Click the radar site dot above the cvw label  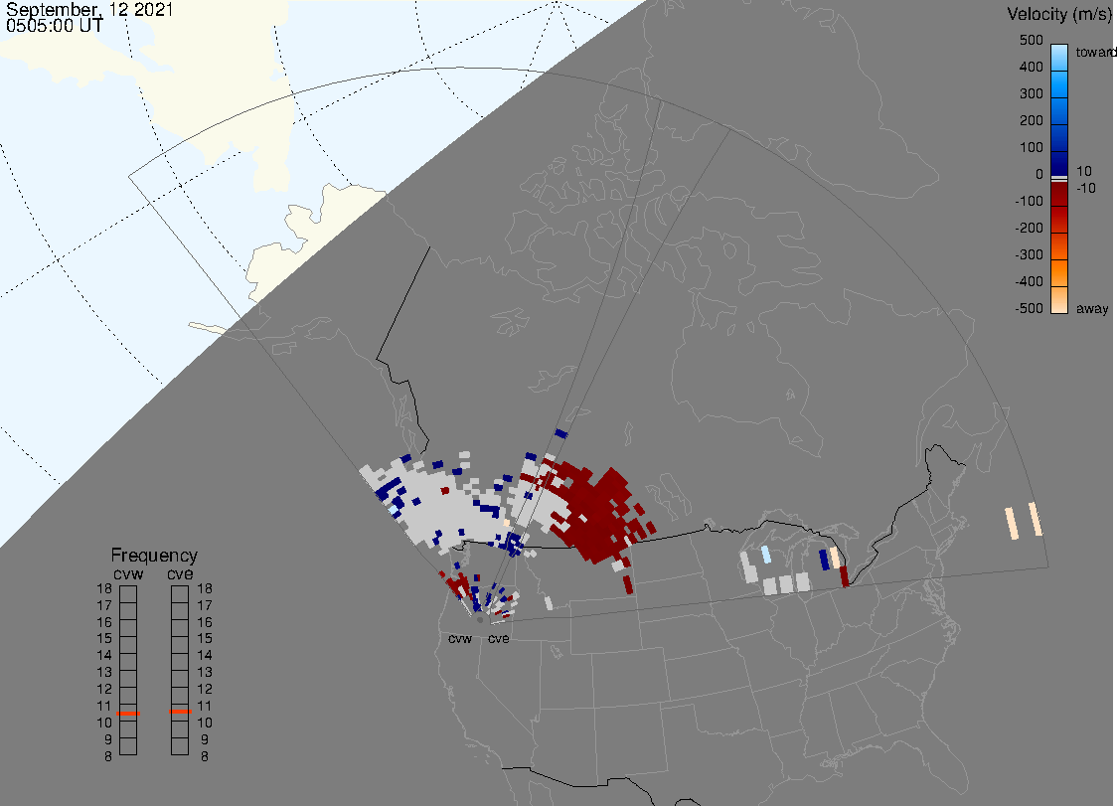(x=479, y=620)
